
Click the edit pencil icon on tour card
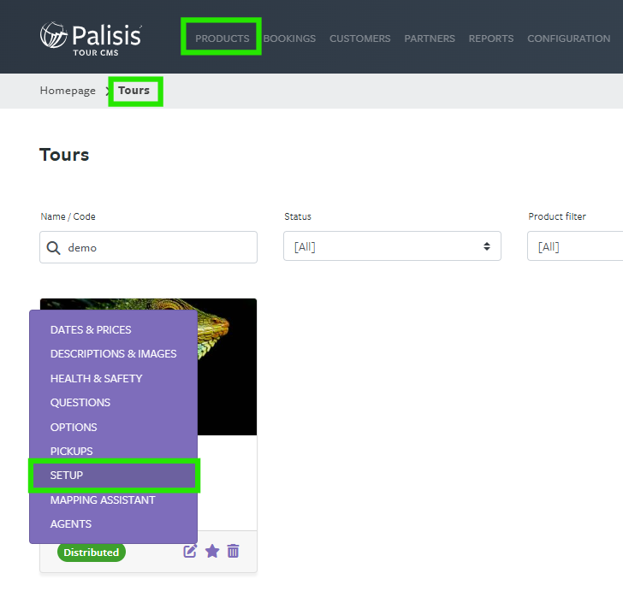[x=190, y=551]
